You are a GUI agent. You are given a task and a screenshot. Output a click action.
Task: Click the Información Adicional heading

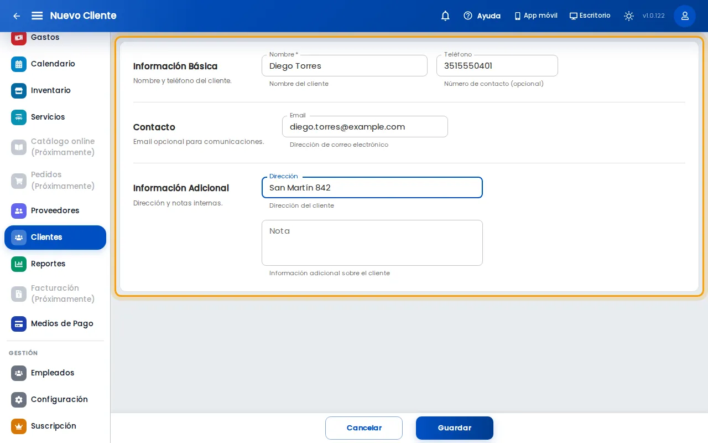click(181, 188)
